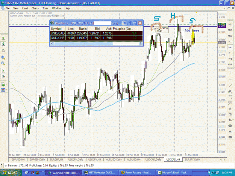Zoom in on the chart
This screenshot has height=176, width=235.
point(3,57)
